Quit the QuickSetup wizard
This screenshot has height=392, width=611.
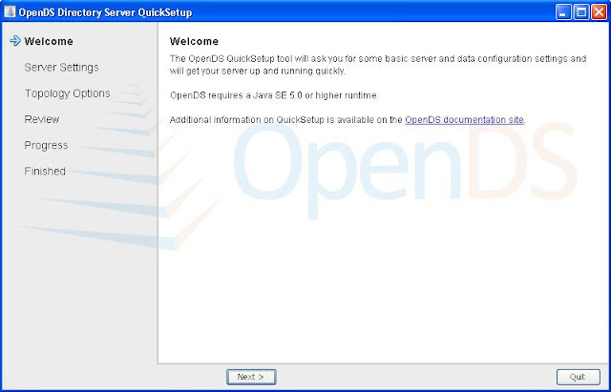click(x=578, y=377)
